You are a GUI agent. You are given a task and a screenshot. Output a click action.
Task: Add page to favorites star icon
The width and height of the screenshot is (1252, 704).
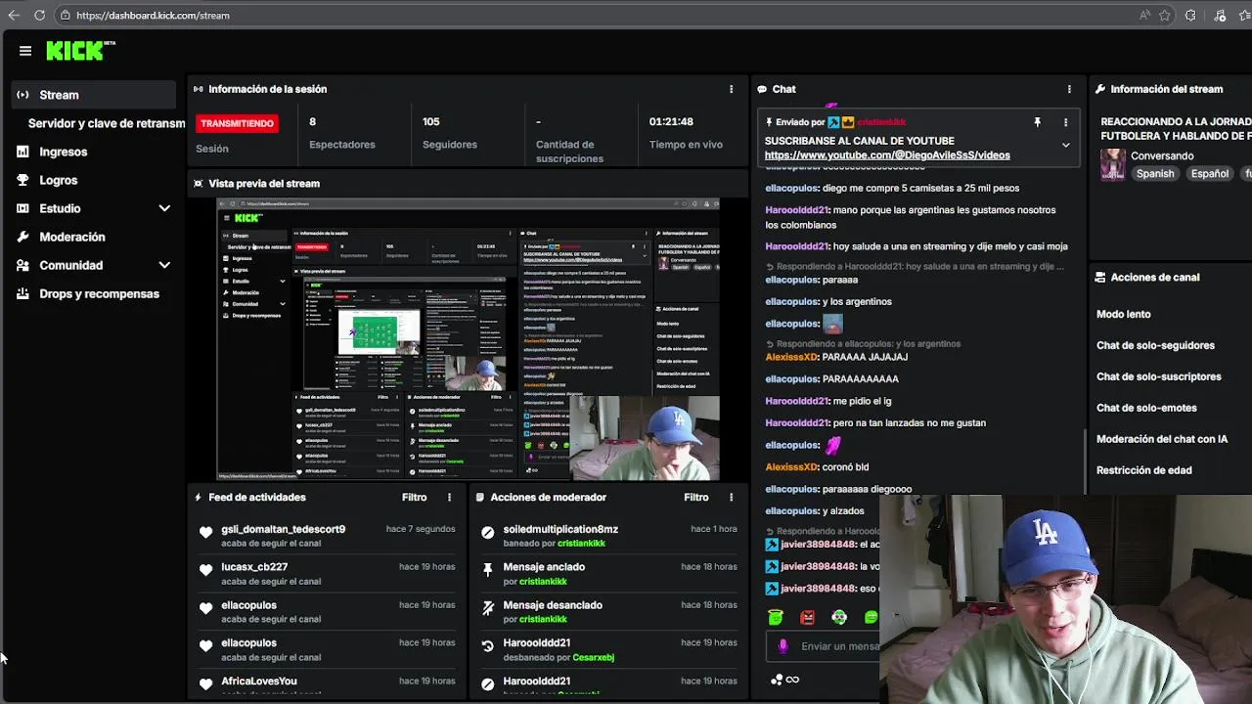pyautogui.click(x=1165, y=15)
